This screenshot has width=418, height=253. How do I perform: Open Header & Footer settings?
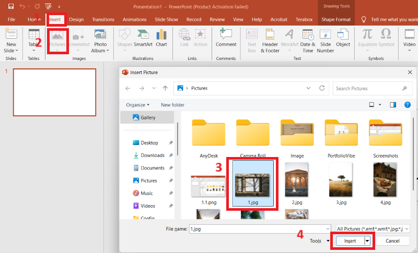(270, 41)
